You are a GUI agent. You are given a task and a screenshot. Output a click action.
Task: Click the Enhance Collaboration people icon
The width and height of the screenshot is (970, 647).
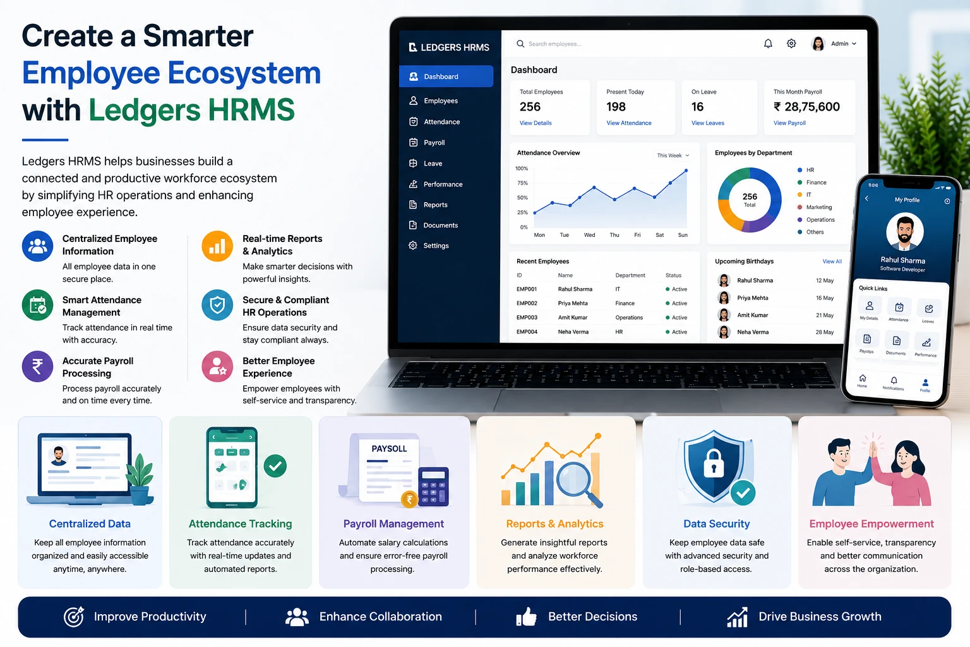[297, 617]
